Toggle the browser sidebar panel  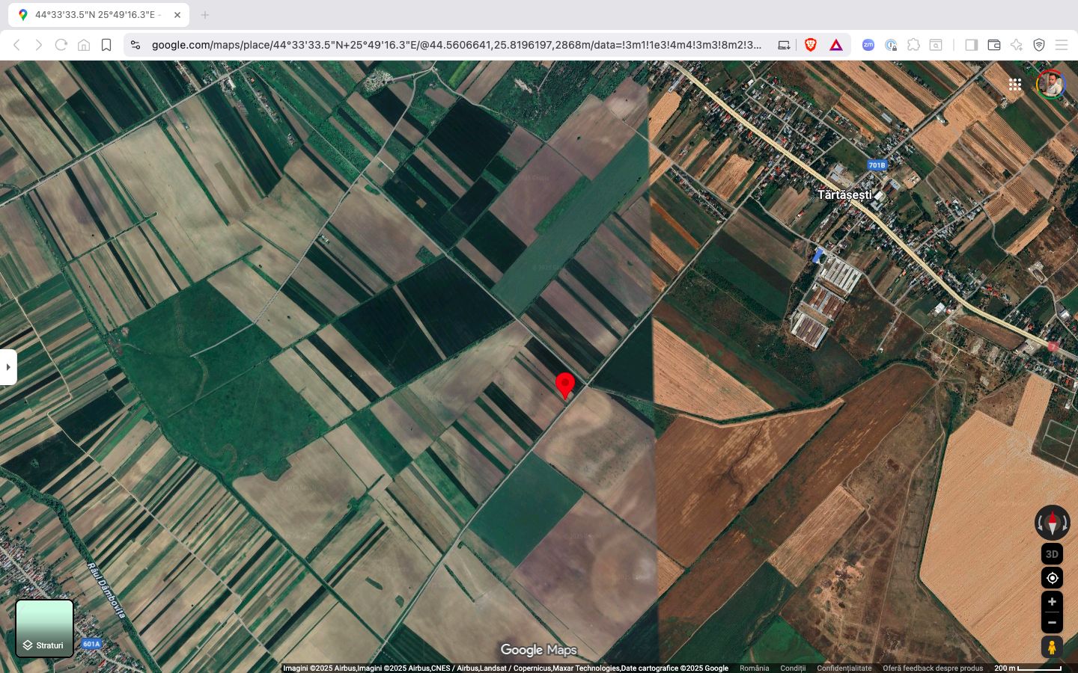[972, 45]
